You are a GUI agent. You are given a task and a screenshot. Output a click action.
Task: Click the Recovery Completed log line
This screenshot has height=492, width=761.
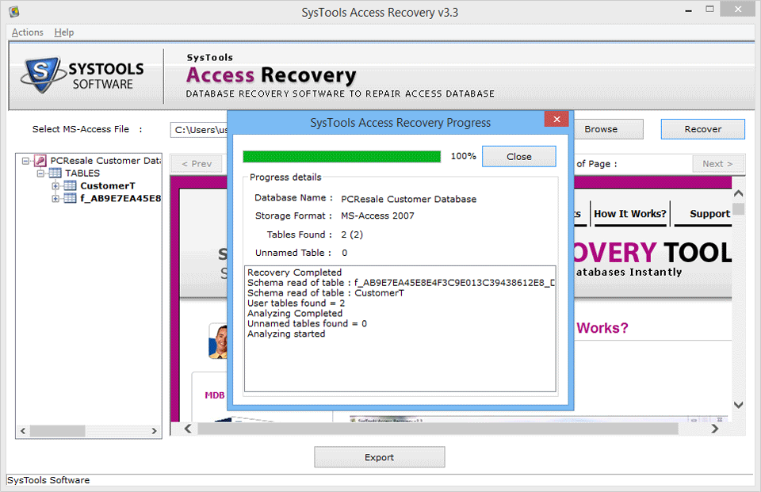295,273
